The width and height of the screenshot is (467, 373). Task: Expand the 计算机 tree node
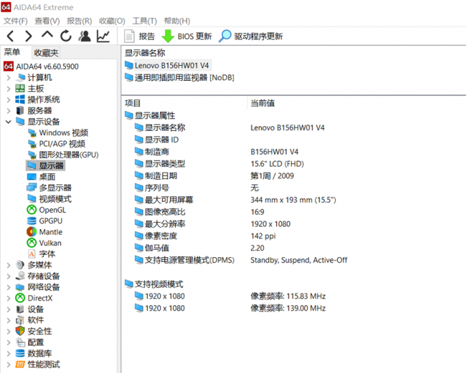pos(8,77)
